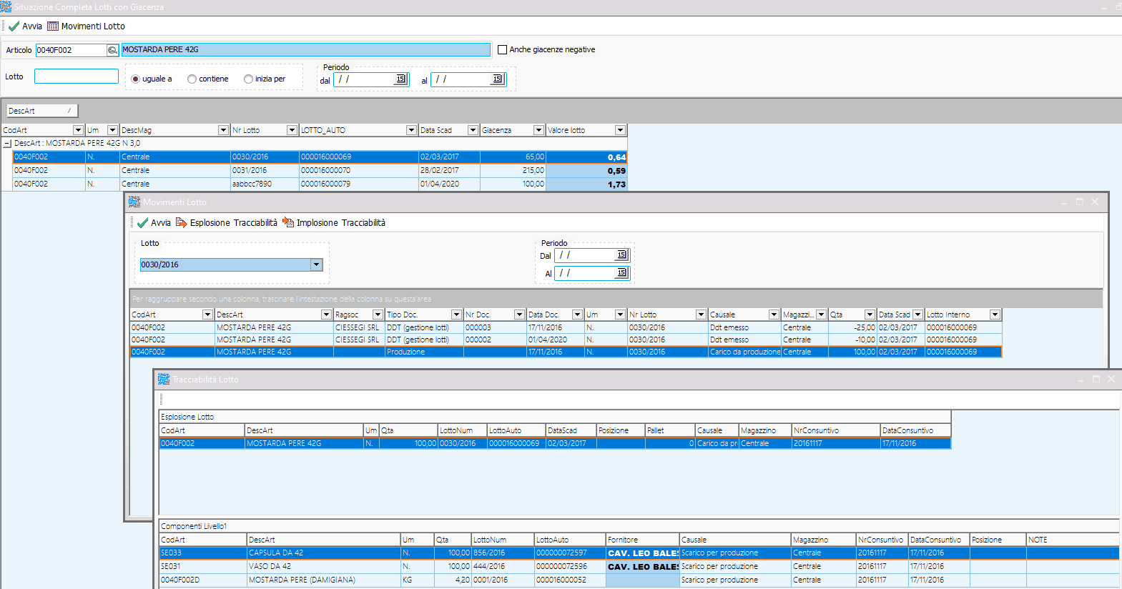The height and width of the screenshot is (589, 1122).
Task: Open the 'al' period calendar picker
Action: pyautogui.click(x=497, y=79)
